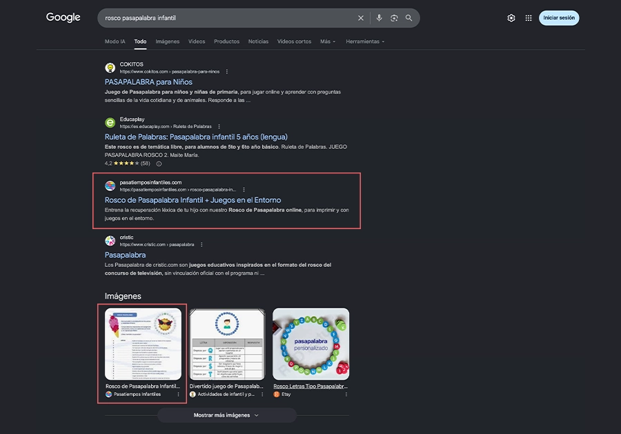This screenshot has width=621, height=434.
Task: Open the Pasatiempos Infantiles worksheet thumbnail
Action: [143, 344]
